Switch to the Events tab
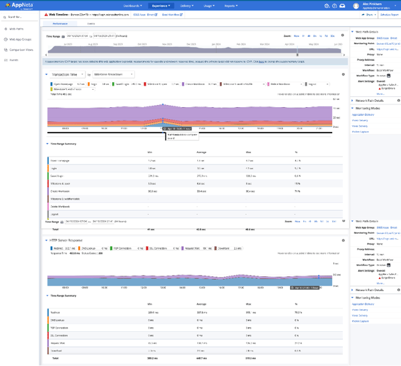 (90, 23)
